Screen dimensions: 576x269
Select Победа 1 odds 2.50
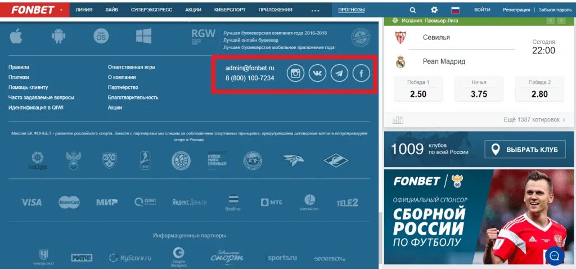[418, 89]
